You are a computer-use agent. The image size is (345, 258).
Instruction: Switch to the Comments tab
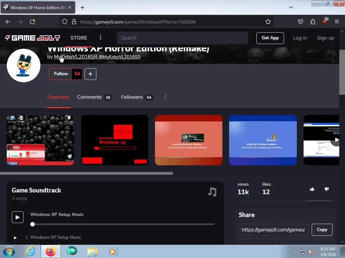[94, 97]
